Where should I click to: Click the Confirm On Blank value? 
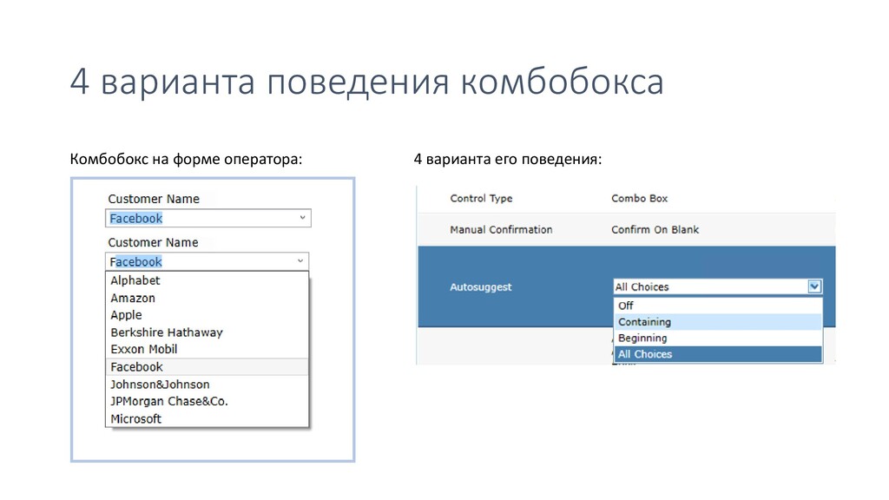655,229
